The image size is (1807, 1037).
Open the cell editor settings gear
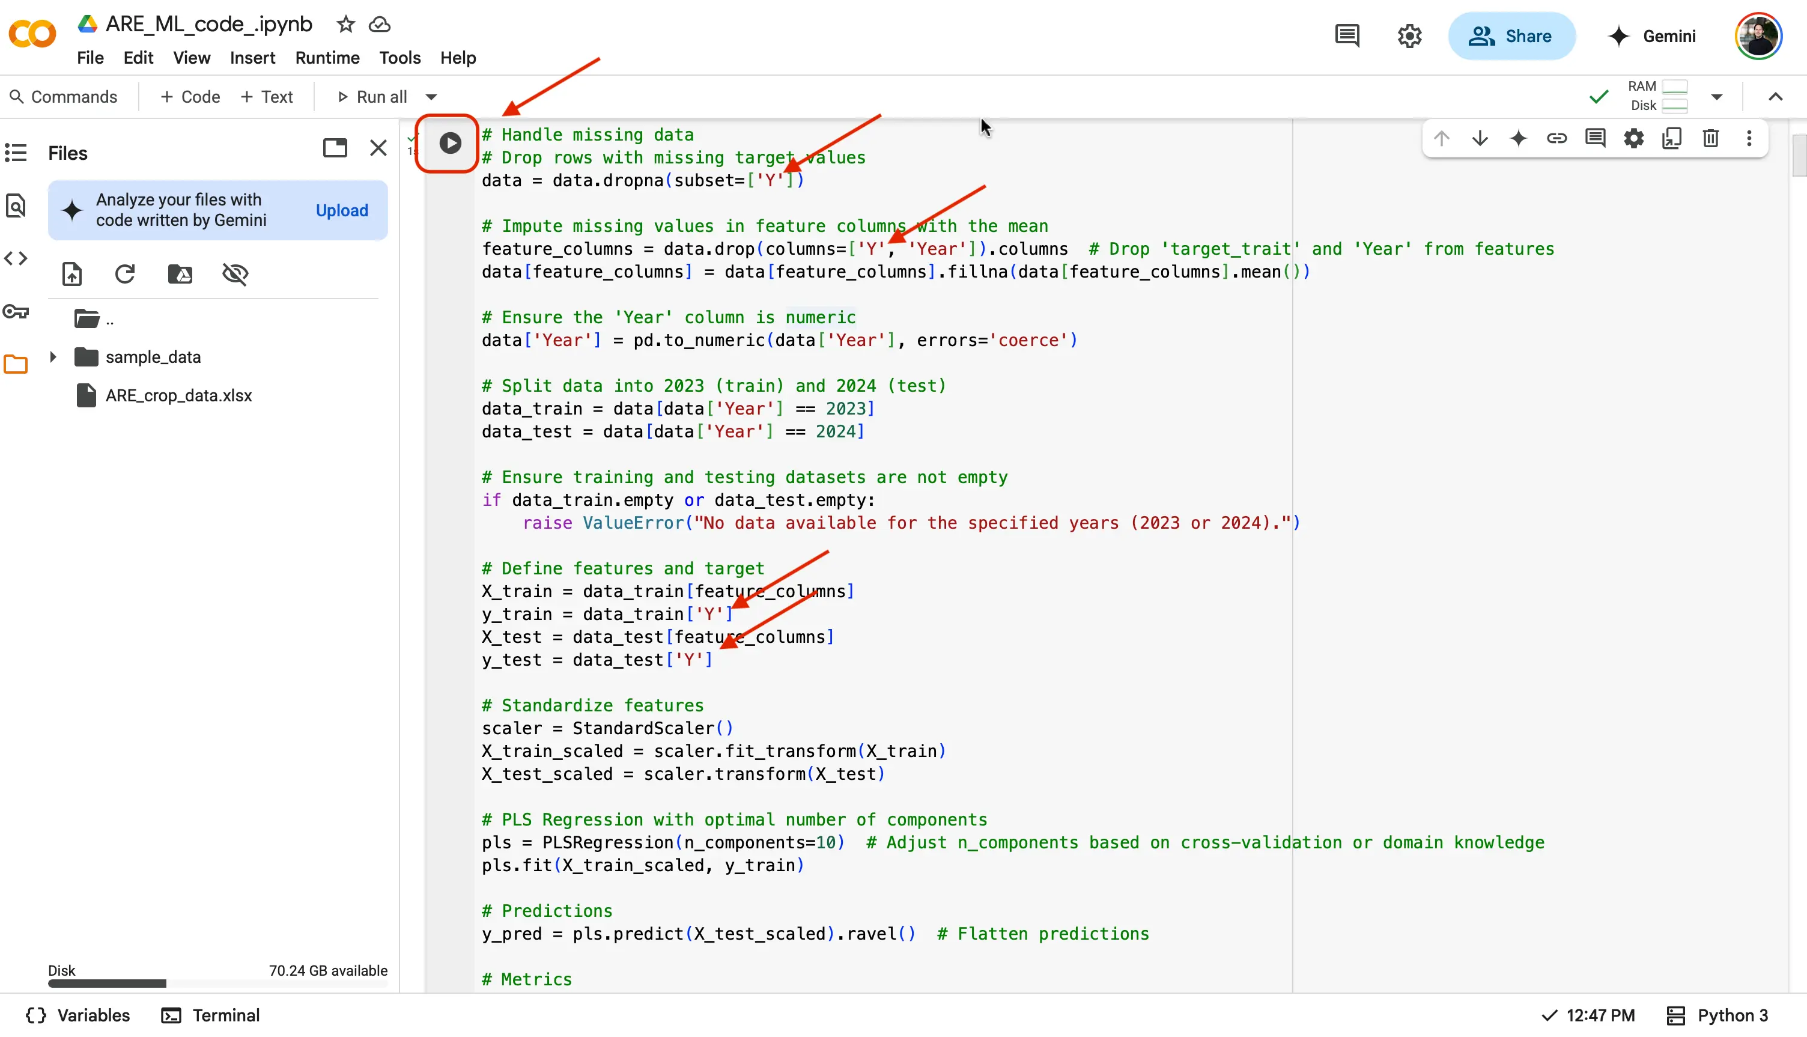tap(1633, 138)
